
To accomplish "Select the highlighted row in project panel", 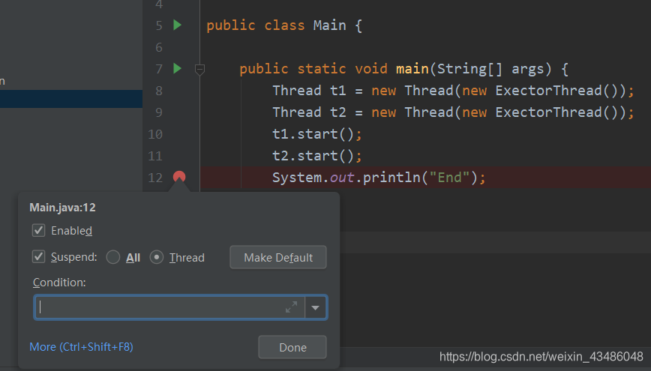I will (x=71, y=99).
